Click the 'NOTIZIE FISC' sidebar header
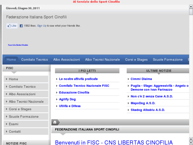The height and width of the screenshot is (145, 193). (16, 143)
